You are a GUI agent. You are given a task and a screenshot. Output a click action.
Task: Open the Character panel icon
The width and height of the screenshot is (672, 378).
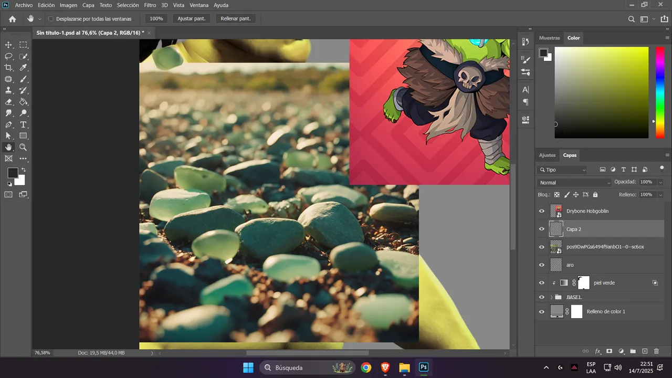point(526,90)
